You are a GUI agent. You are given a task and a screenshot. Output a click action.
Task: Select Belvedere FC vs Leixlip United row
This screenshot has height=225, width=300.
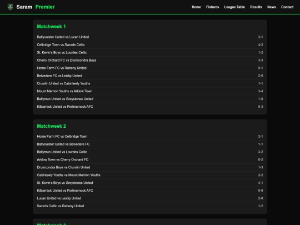tap(150, 76)
